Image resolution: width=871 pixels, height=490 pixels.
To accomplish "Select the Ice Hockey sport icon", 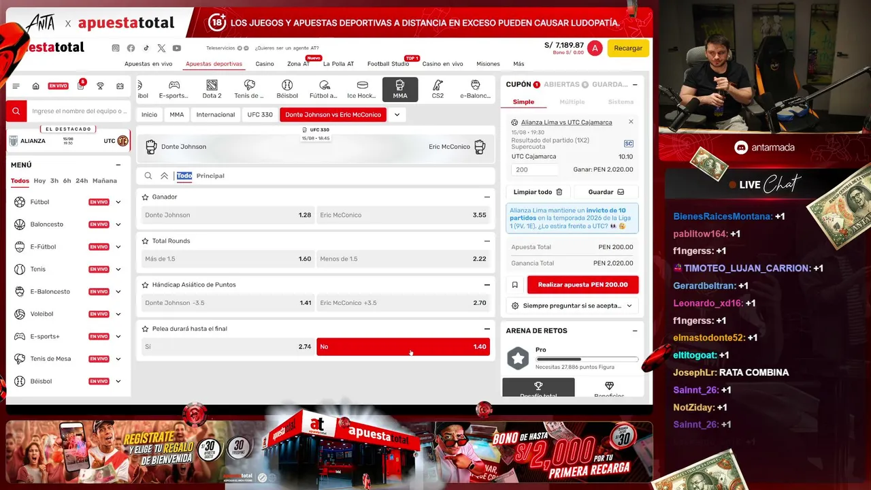I will click(x=362, y=89).
